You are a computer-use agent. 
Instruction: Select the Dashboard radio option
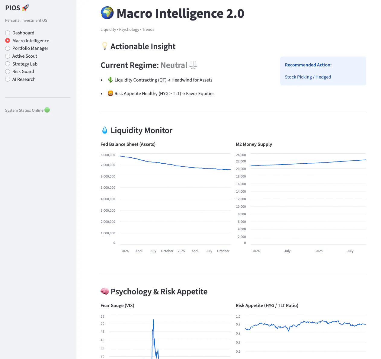pyautogui.click(x=8, y=33)
